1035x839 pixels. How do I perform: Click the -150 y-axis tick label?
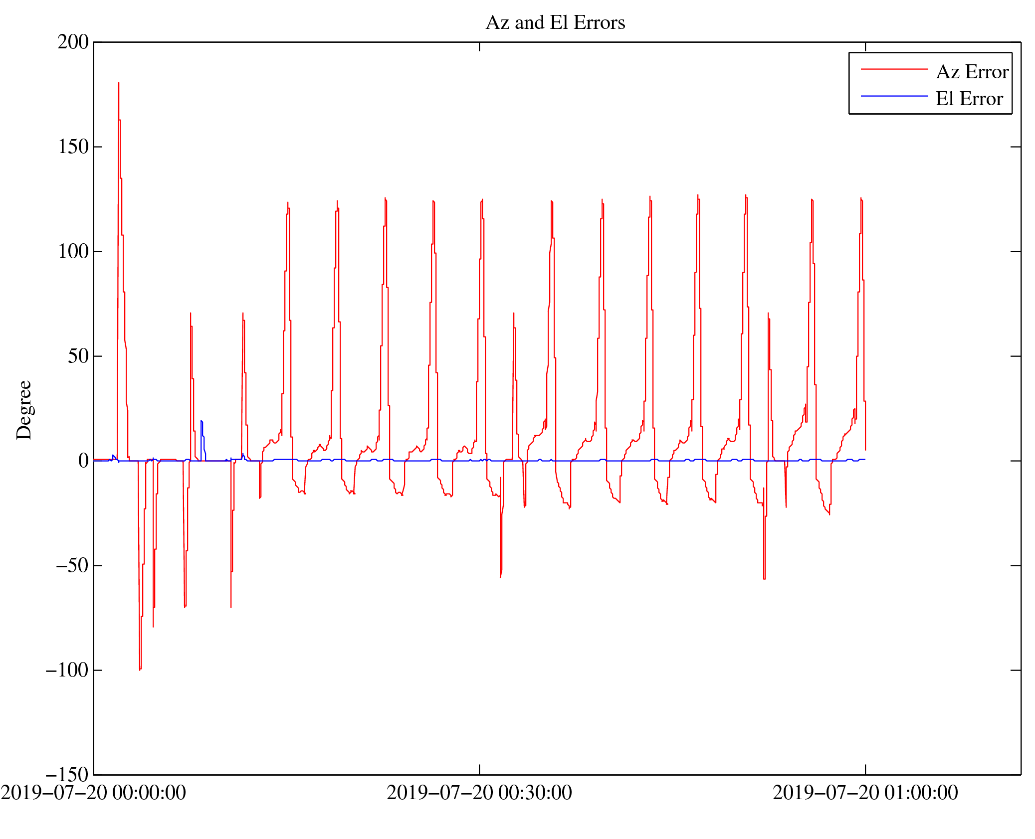point(67,775)
